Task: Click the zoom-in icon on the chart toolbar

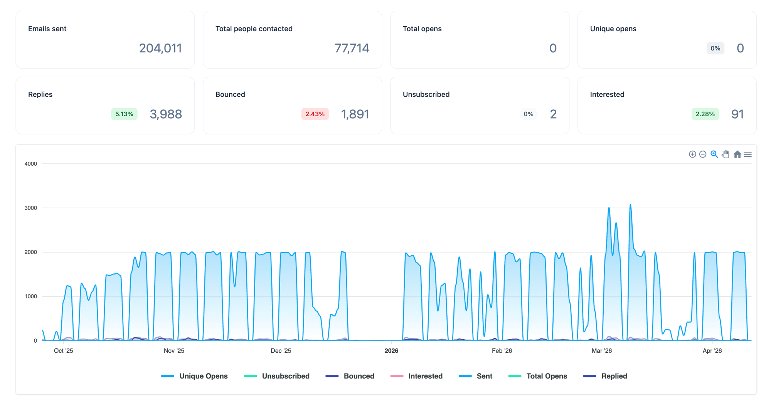Action: click(x=692, y=154)
